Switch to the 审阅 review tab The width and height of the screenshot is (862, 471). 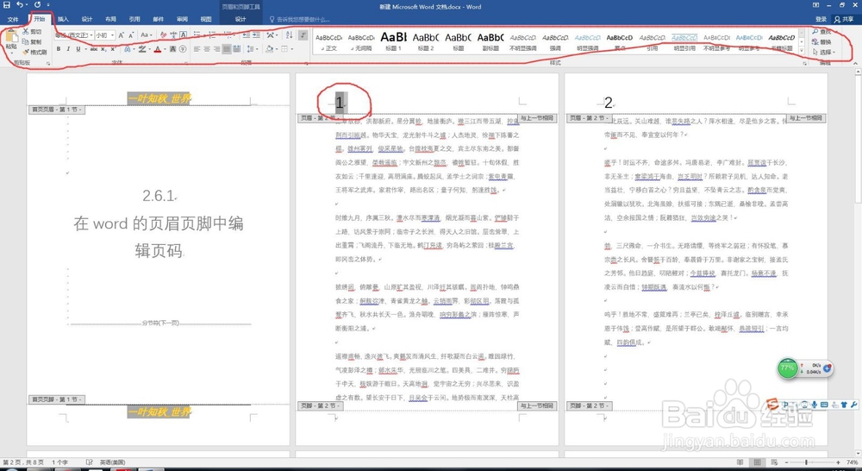182,19
